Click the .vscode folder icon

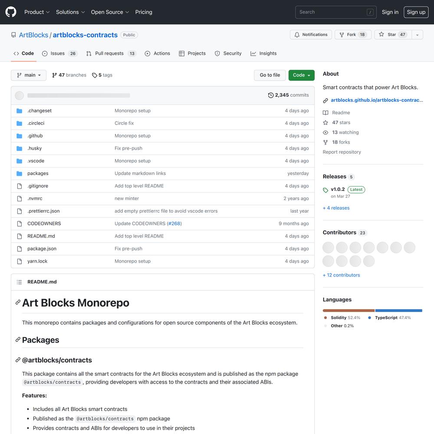tap(20, 161)
